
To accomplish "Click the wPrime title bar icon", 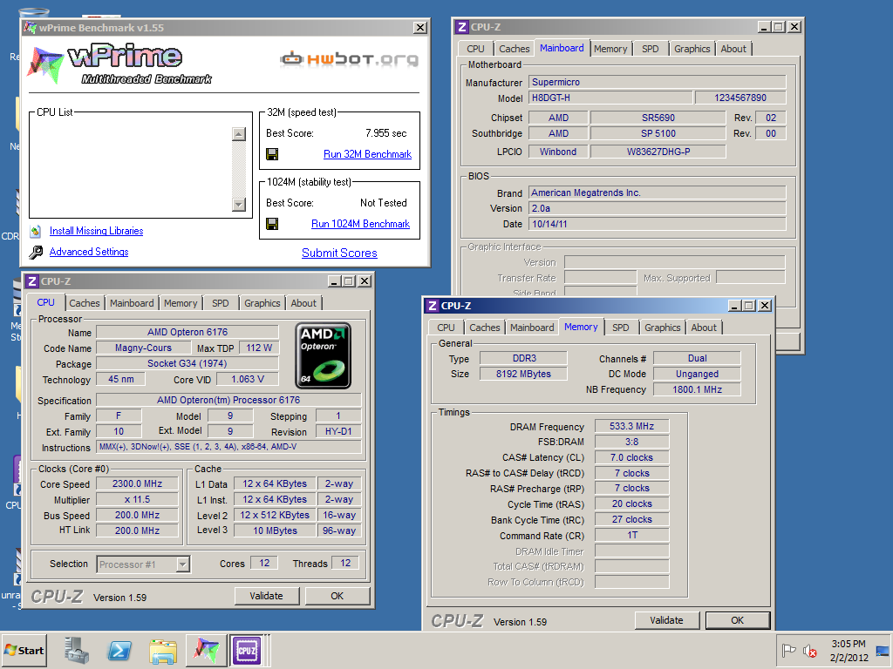I will (x=31, y=27).
